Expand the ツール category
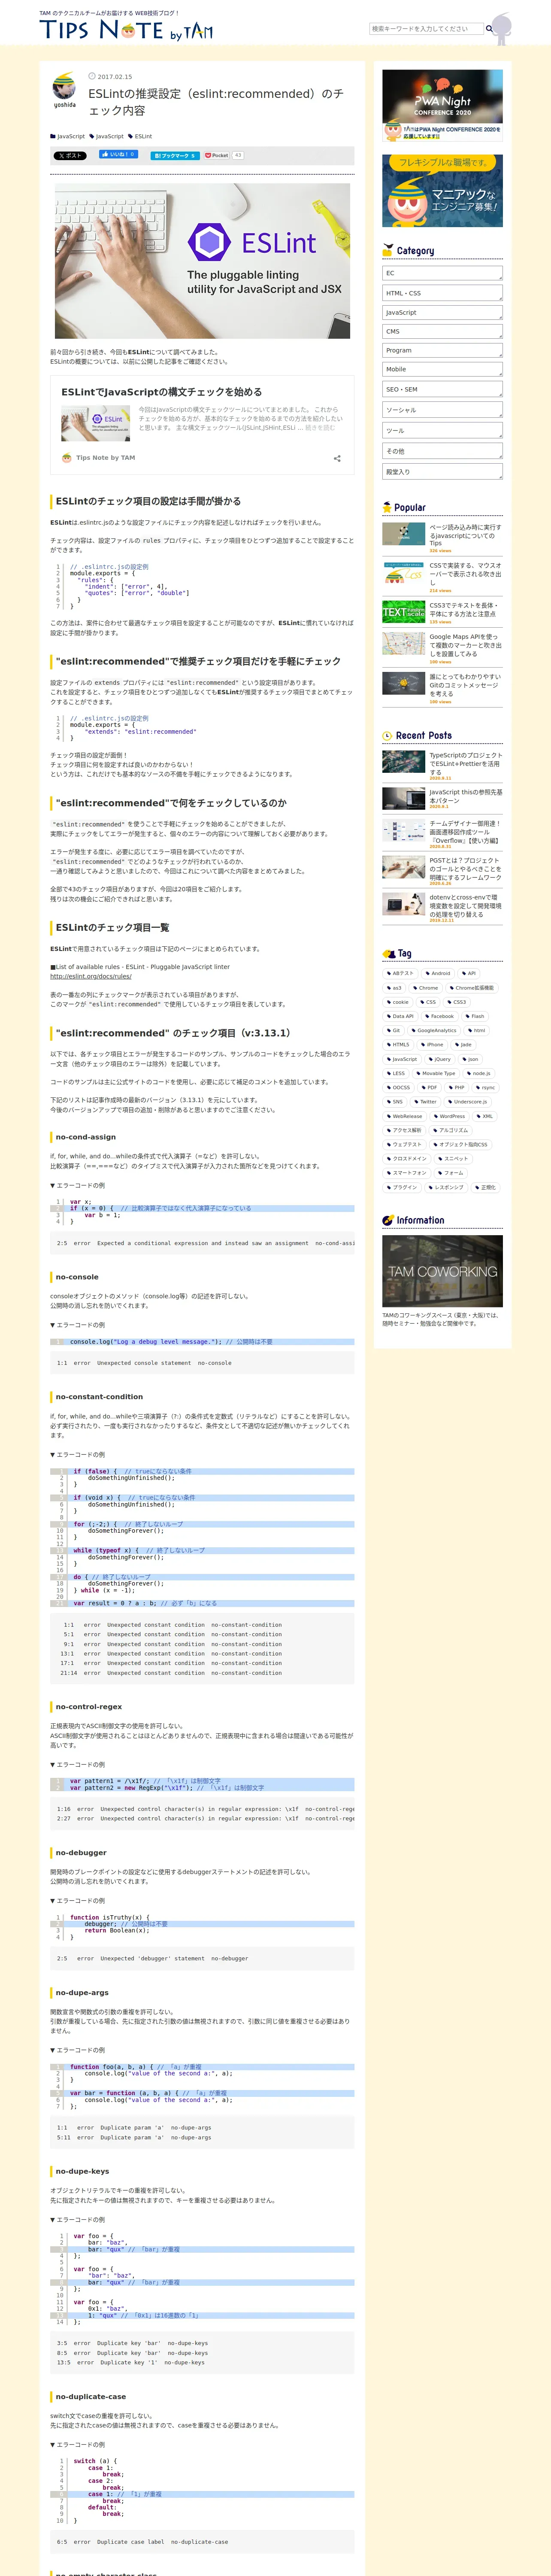Image resolution: width=551 pixels, height=2576 pixels. 442,431
